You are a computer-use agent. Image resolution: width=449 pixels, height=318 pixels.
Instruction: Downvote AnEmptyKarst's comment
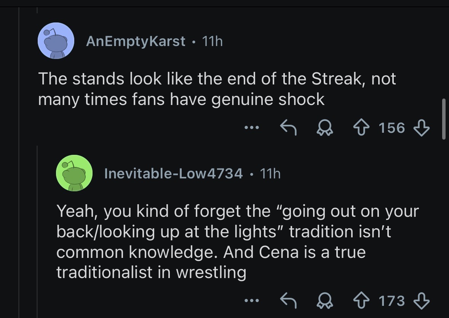point(422,127)
